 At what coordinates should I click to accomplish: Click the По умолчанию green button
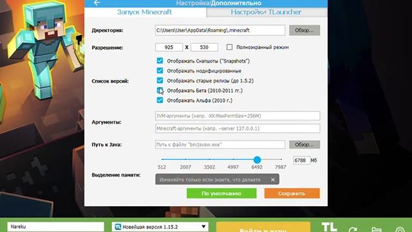click(221, 193)
